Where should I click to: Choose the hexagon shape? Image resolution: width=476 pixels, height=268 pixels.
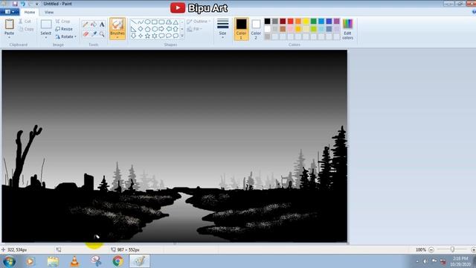tap(155, 29)
